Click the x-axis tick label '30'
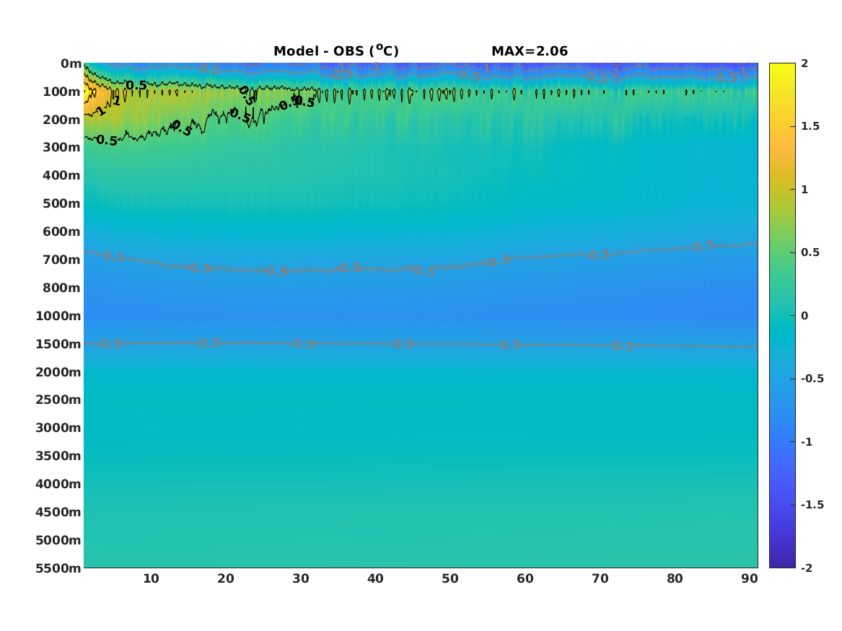 coord(301,578)
